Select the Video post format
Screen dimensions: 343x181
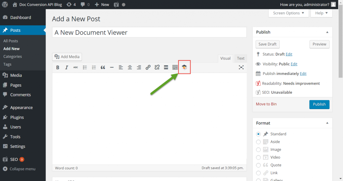pos(258,157)
